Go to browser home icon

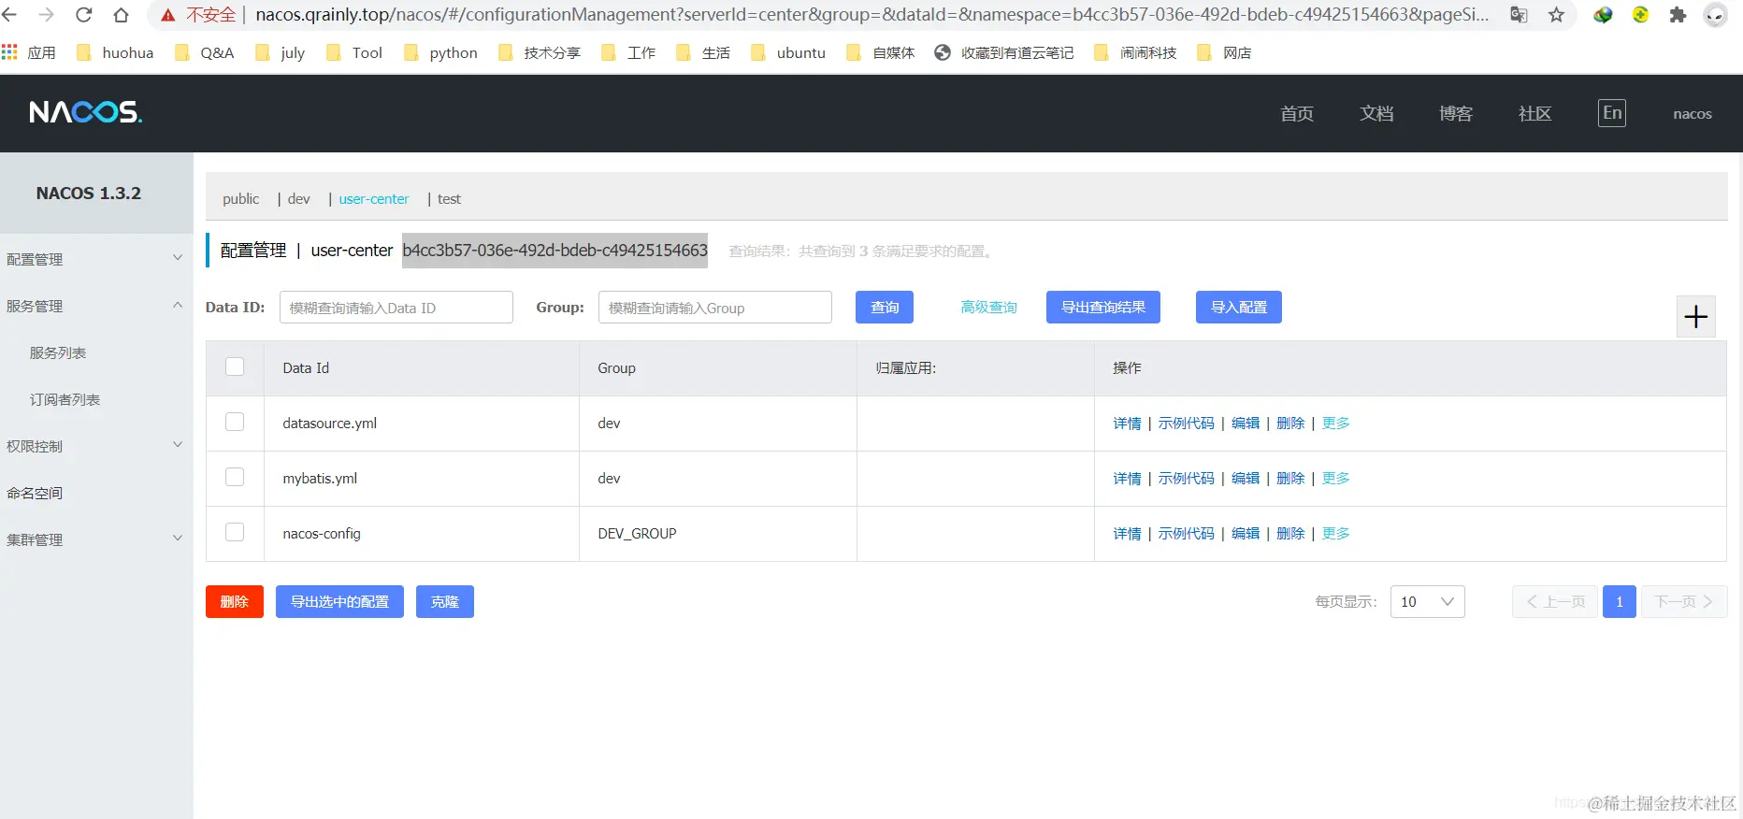tap(121, 15)
